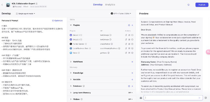The image size is (210, 102).
Task: Show info for the createTwitter API
Action: 112,44
